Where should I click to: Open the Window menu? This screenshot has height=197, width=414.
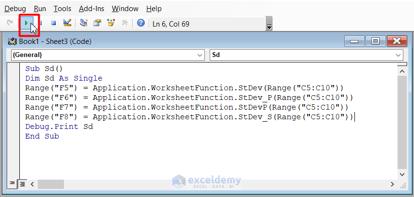point(124,9)
